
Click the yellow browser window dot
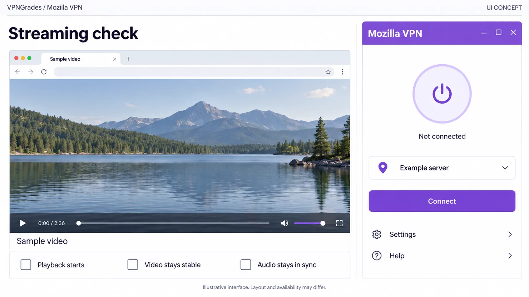click(23, 58)
